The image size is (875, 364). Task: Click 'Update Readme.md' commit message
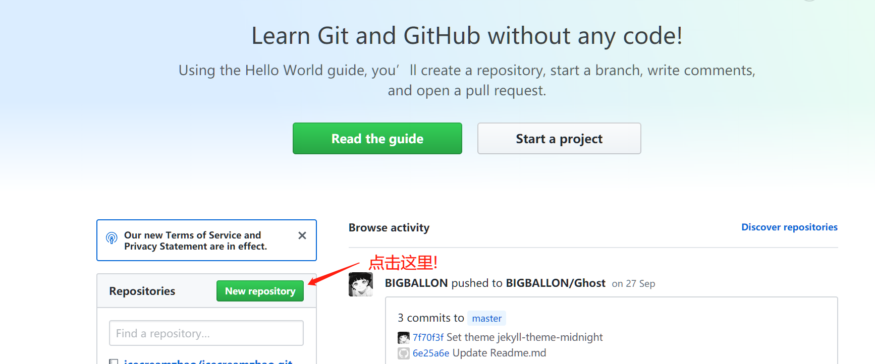click(499, 353)
